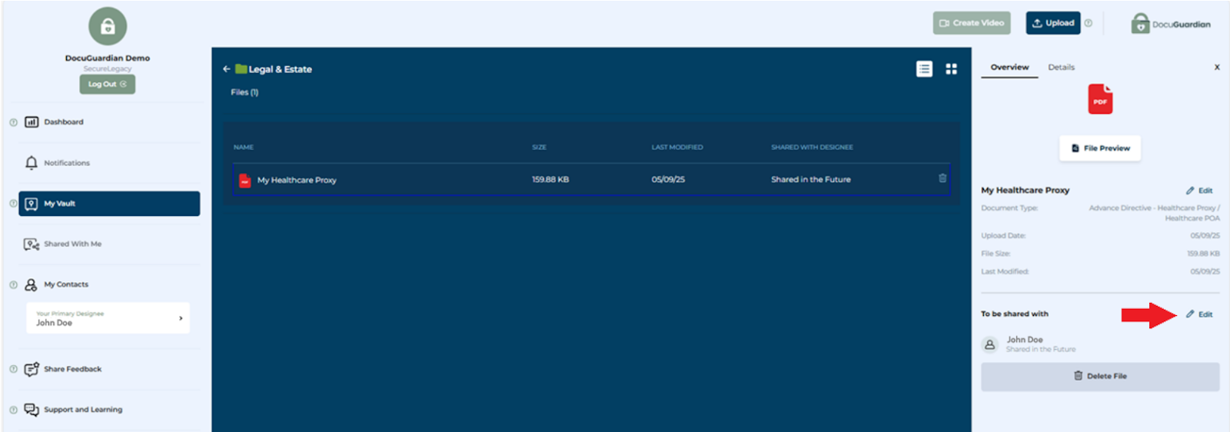Open Notifications from the sidebar
The height and width of the screenshot is (432, 1230).
tap(67, 163)
